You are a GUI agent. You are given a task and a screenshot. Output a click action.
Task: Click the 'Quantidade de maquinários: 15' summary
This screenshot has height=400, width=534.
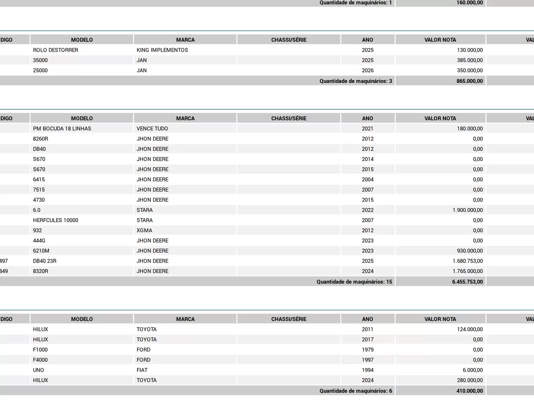point(354,282)
